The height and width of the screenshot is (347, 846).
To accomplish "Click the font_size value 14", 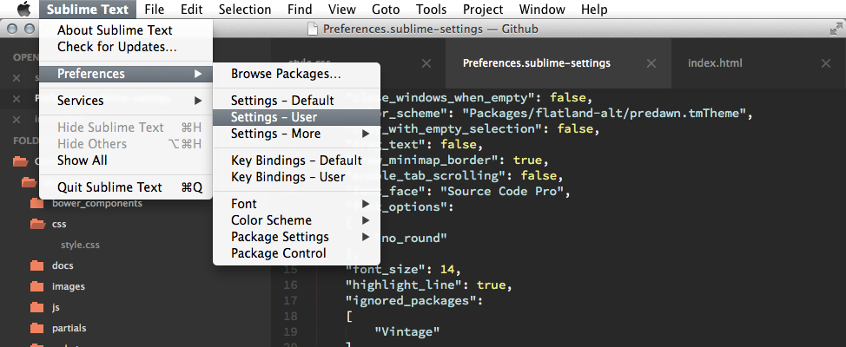I will 447,269.
